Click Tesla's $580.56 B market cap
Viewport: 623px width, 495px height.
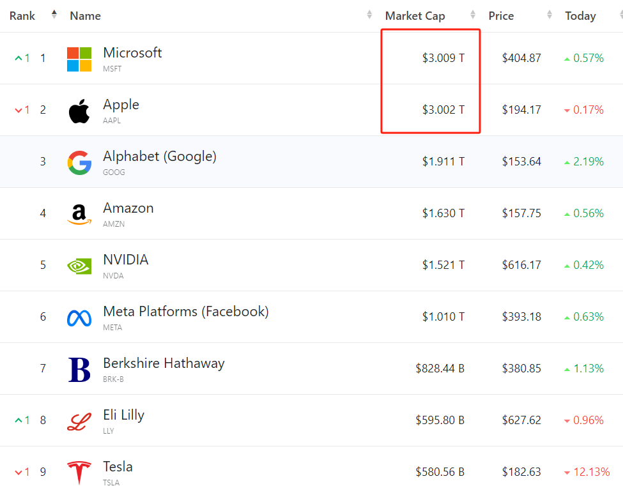click(440, 472)
